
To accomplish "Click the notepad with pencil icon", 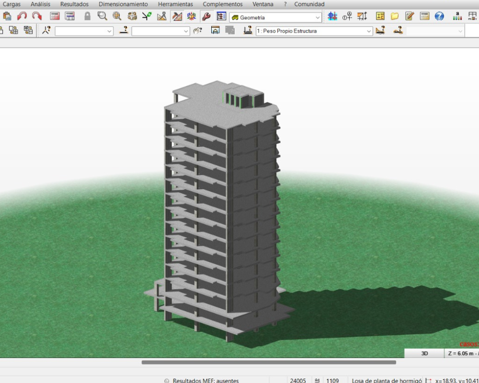I will click(410, 16).
